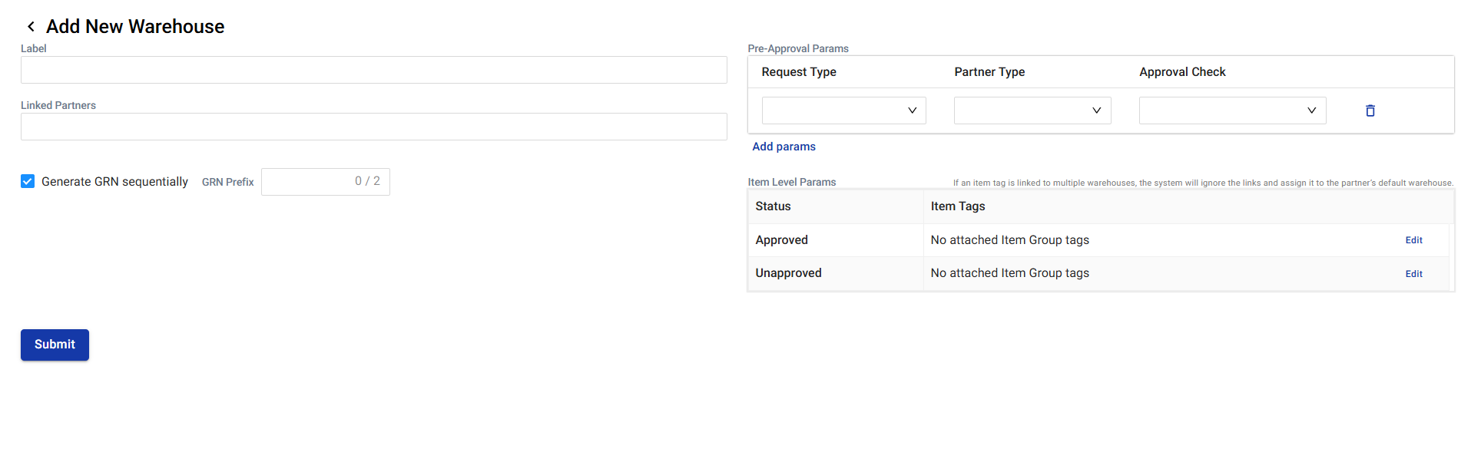Click the Partner Type column header

click(x=989, y=72)
